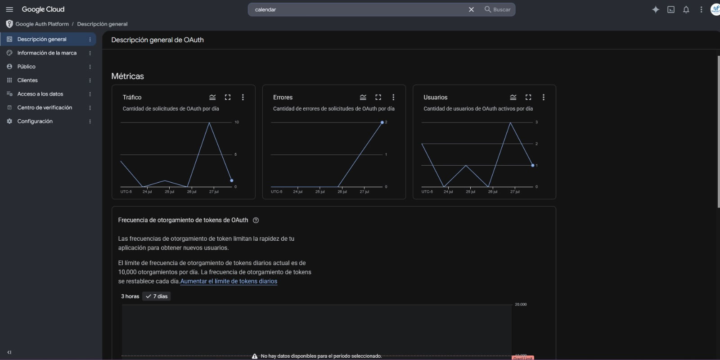Click the Acceso a los datos icon
720x360 pixels.
click(x=9, y=94)
